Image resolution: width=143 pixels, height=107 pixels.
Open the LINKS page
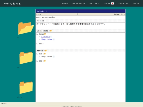136,3
